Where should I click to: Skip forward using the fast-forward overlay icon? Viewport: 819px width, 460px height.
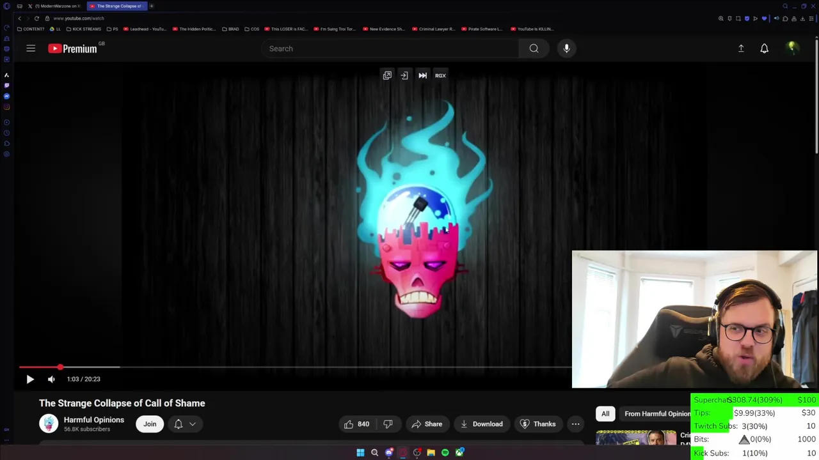tap(422, 75)
